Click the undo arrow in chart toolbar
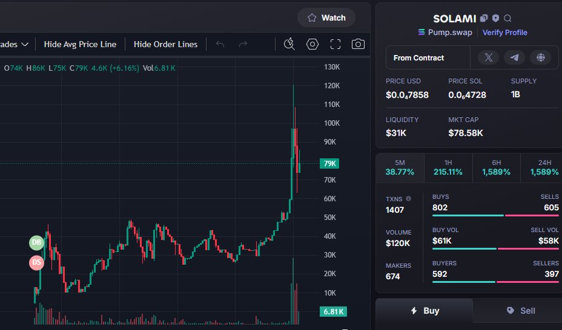The image size is (562, 330). (220, 44)
